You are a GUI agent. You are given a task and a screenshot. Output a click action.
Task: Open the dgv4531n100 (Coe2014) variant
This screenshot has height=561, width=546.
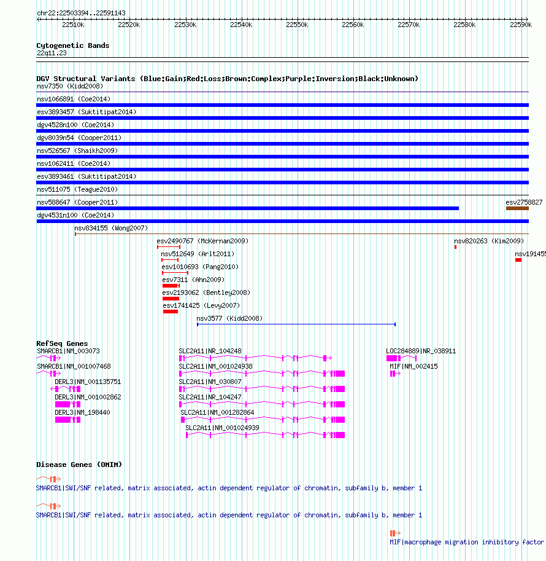click(282, 221)
